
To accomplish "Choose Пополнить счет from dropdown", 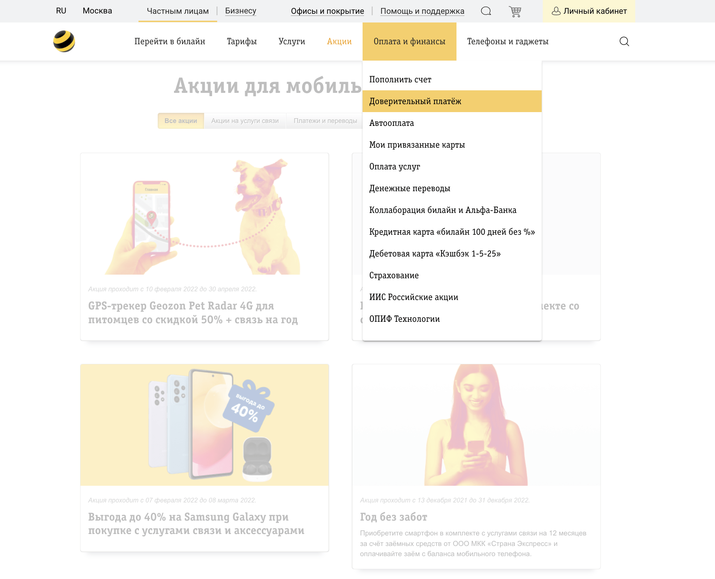I will (x=452, y=79).
